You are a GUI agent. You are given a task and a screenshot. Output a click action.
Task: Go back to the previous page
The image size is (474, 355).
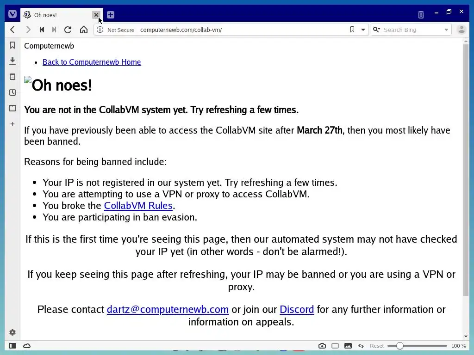point(12,30)
